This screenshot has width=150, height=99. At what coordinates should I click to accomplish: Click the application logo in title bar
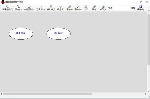click(x=3, y=2)
